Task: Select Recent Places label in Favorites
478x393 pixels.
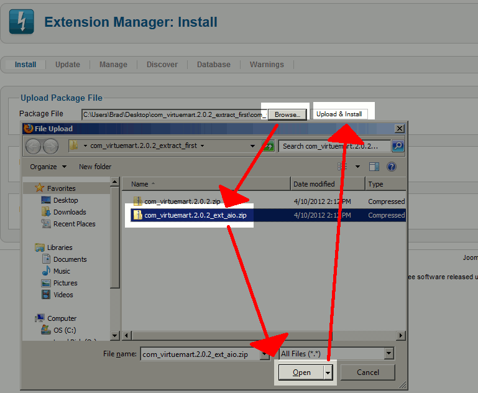Action: pos(75,224)
